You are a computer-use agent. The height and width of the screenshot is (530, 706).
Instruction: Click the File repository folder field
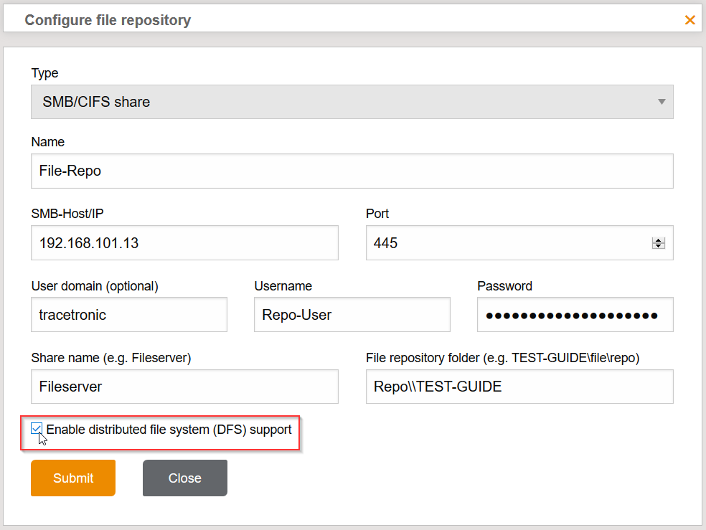click(519, 386)
